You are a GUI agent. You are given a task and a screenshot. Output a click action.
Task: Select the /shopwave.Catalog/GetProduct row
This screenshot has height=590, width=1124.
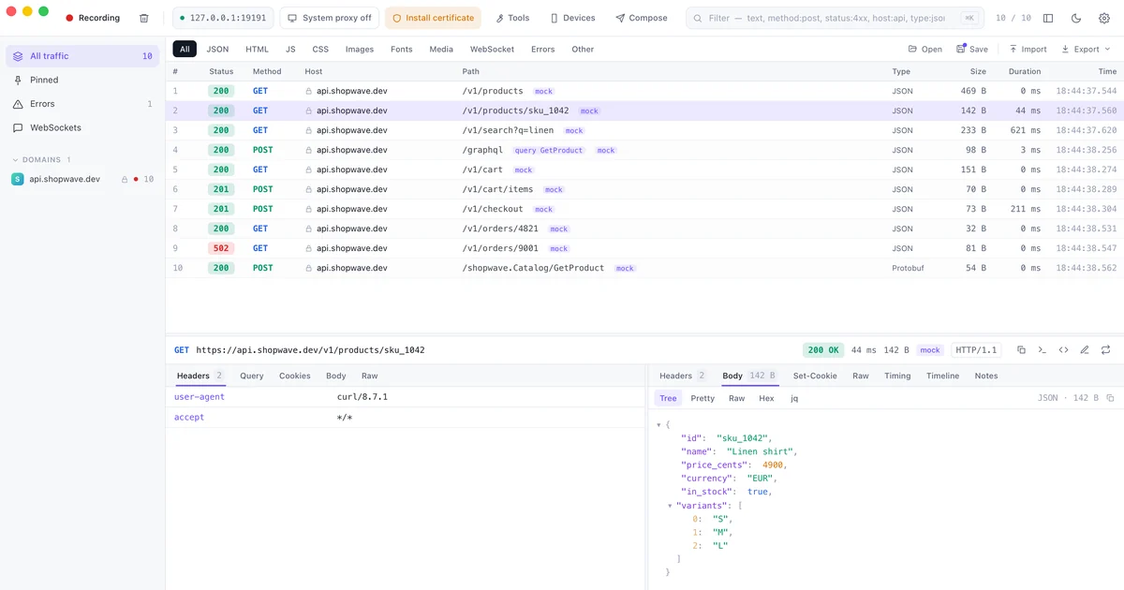[x=644, y=268]
